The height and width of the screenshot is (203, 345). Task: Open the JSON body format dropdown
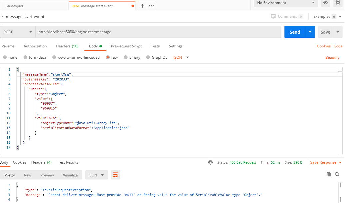[x=180, y=57]
